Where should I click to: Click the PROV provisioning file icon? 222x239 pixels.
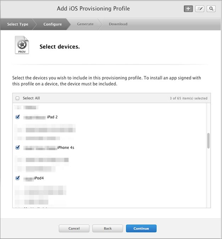(x=22, y=45)
